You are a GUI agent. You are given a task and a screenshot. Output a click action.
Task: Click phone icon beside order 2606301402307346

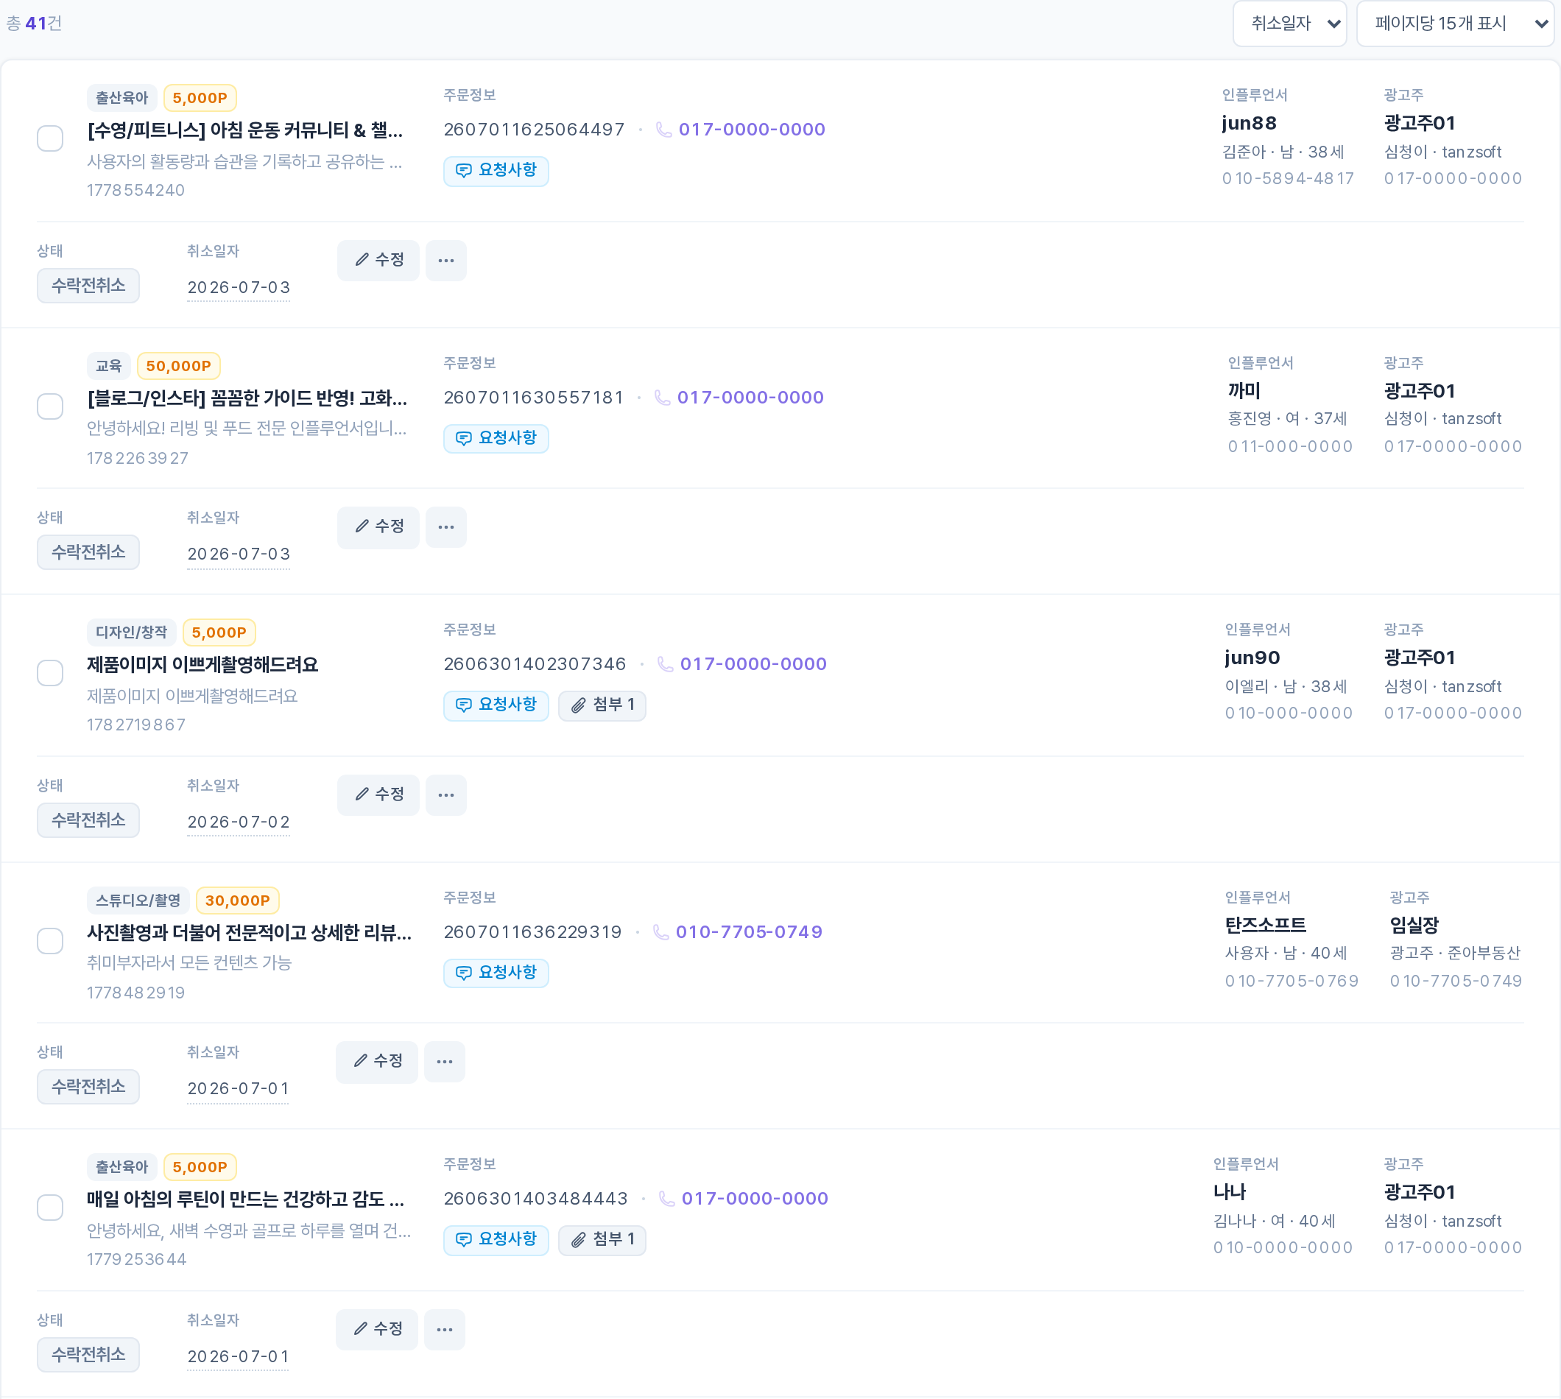(666, 664)
